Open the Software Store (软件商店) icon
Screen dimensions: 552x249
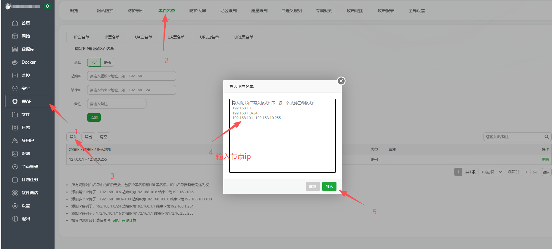(x=15, y=193)
